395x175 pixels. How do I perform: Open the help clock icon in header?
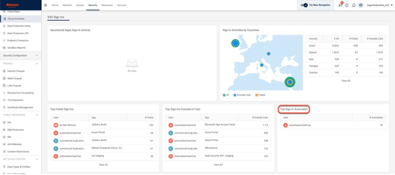[347, 5]
